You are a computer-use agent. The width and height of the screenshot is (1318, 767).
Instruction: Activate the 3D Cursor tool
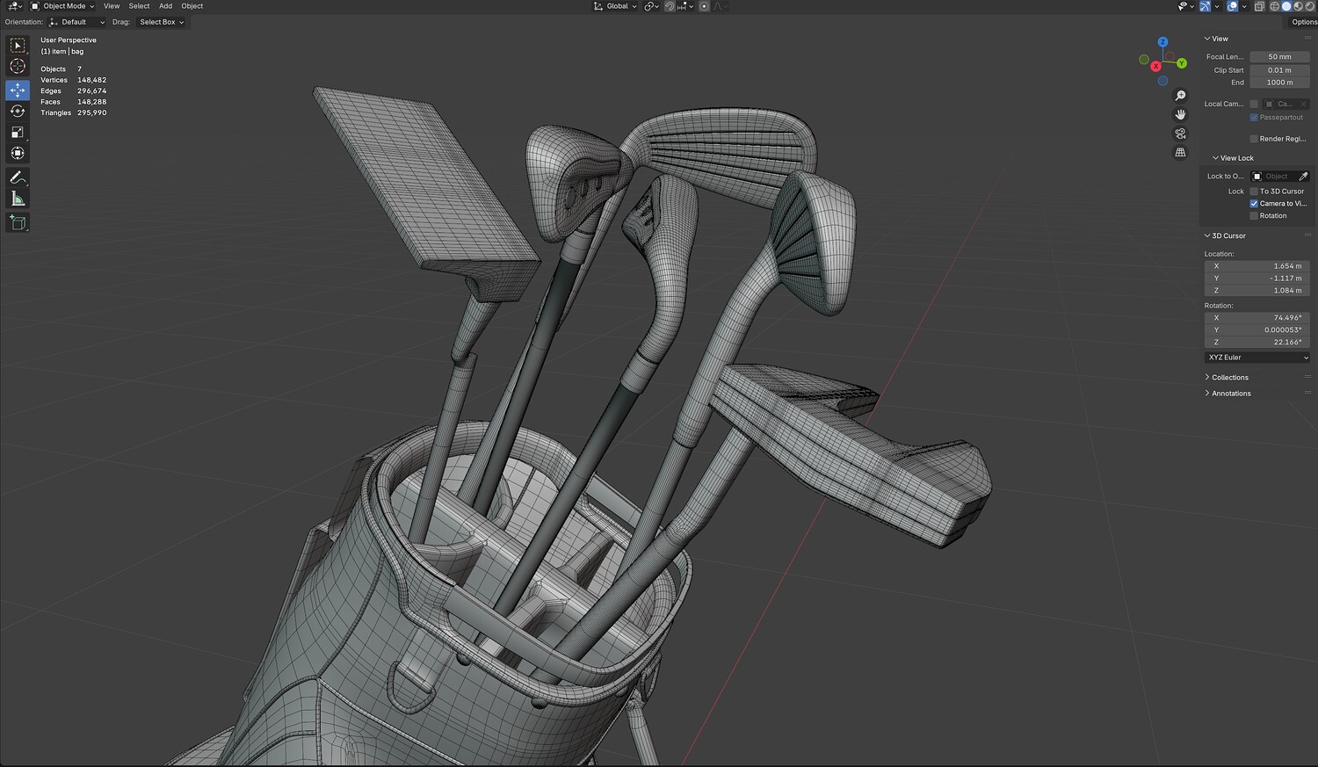[x=18, y=67]
